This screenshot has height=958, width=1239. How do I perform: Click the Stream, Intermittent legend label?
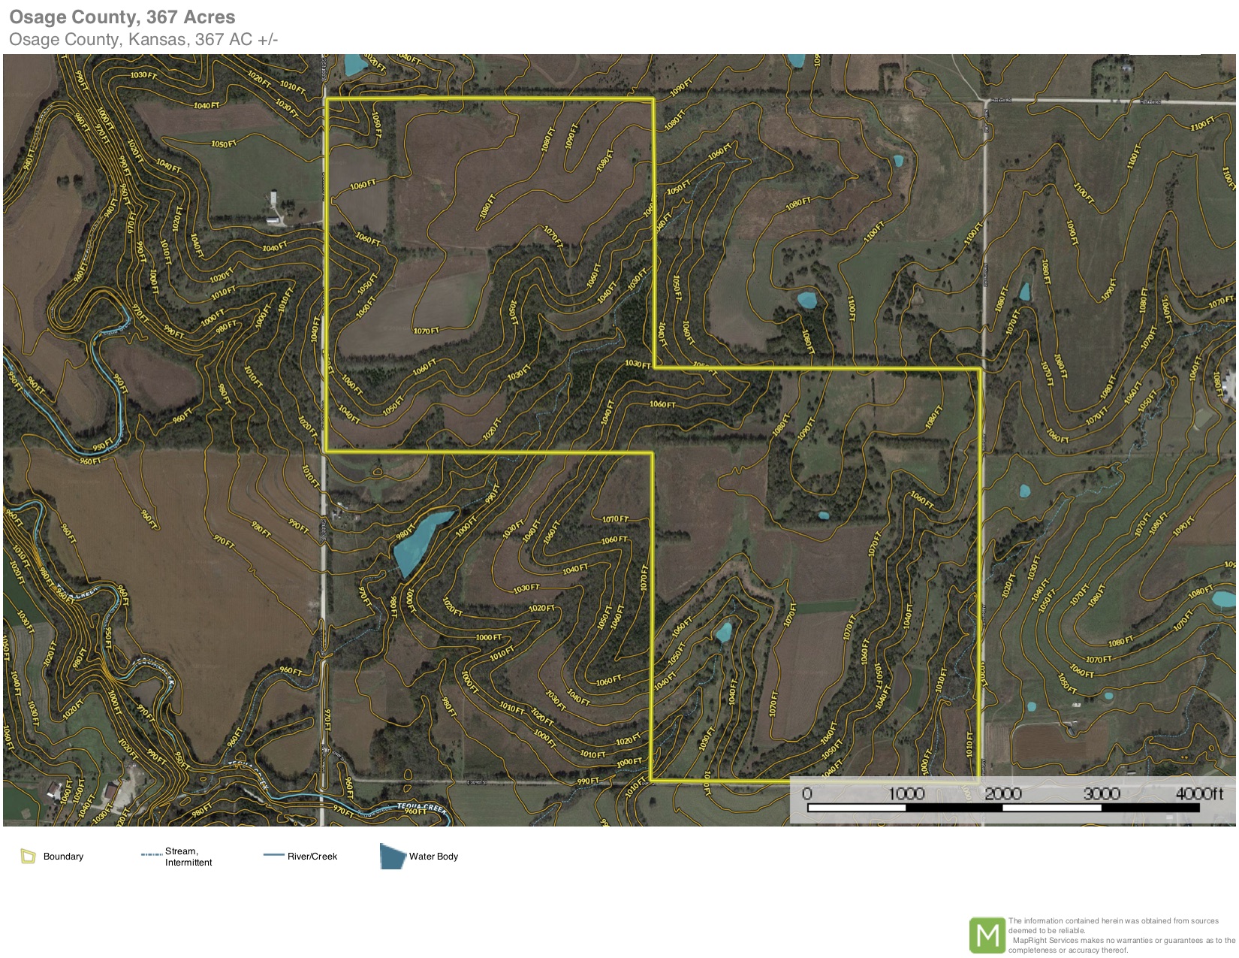pos(188,857)
